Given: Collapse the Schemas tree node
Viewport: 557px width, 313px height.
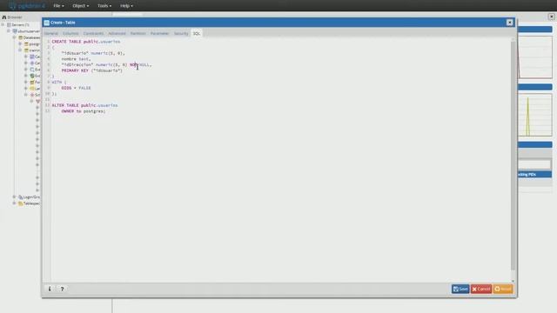Looking at the screenshot, I should click(26, 95).
